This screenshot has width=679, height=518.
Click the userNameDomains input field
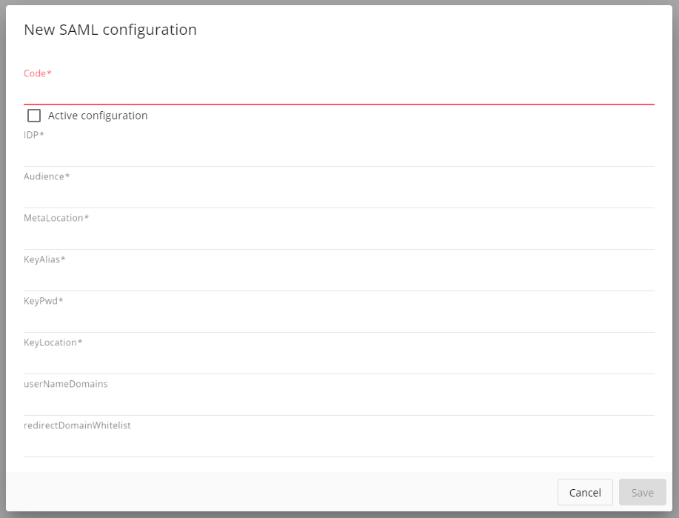(x=338, y=403)
